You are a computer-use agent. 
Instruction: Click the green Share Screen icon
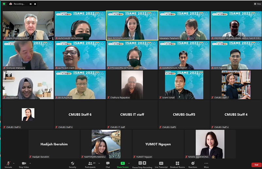122,163
